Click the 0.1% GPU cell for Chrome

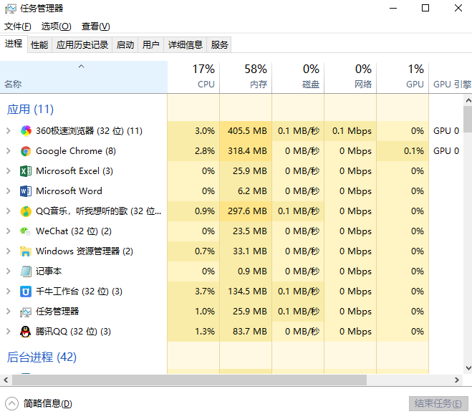(x=403, y=151)
